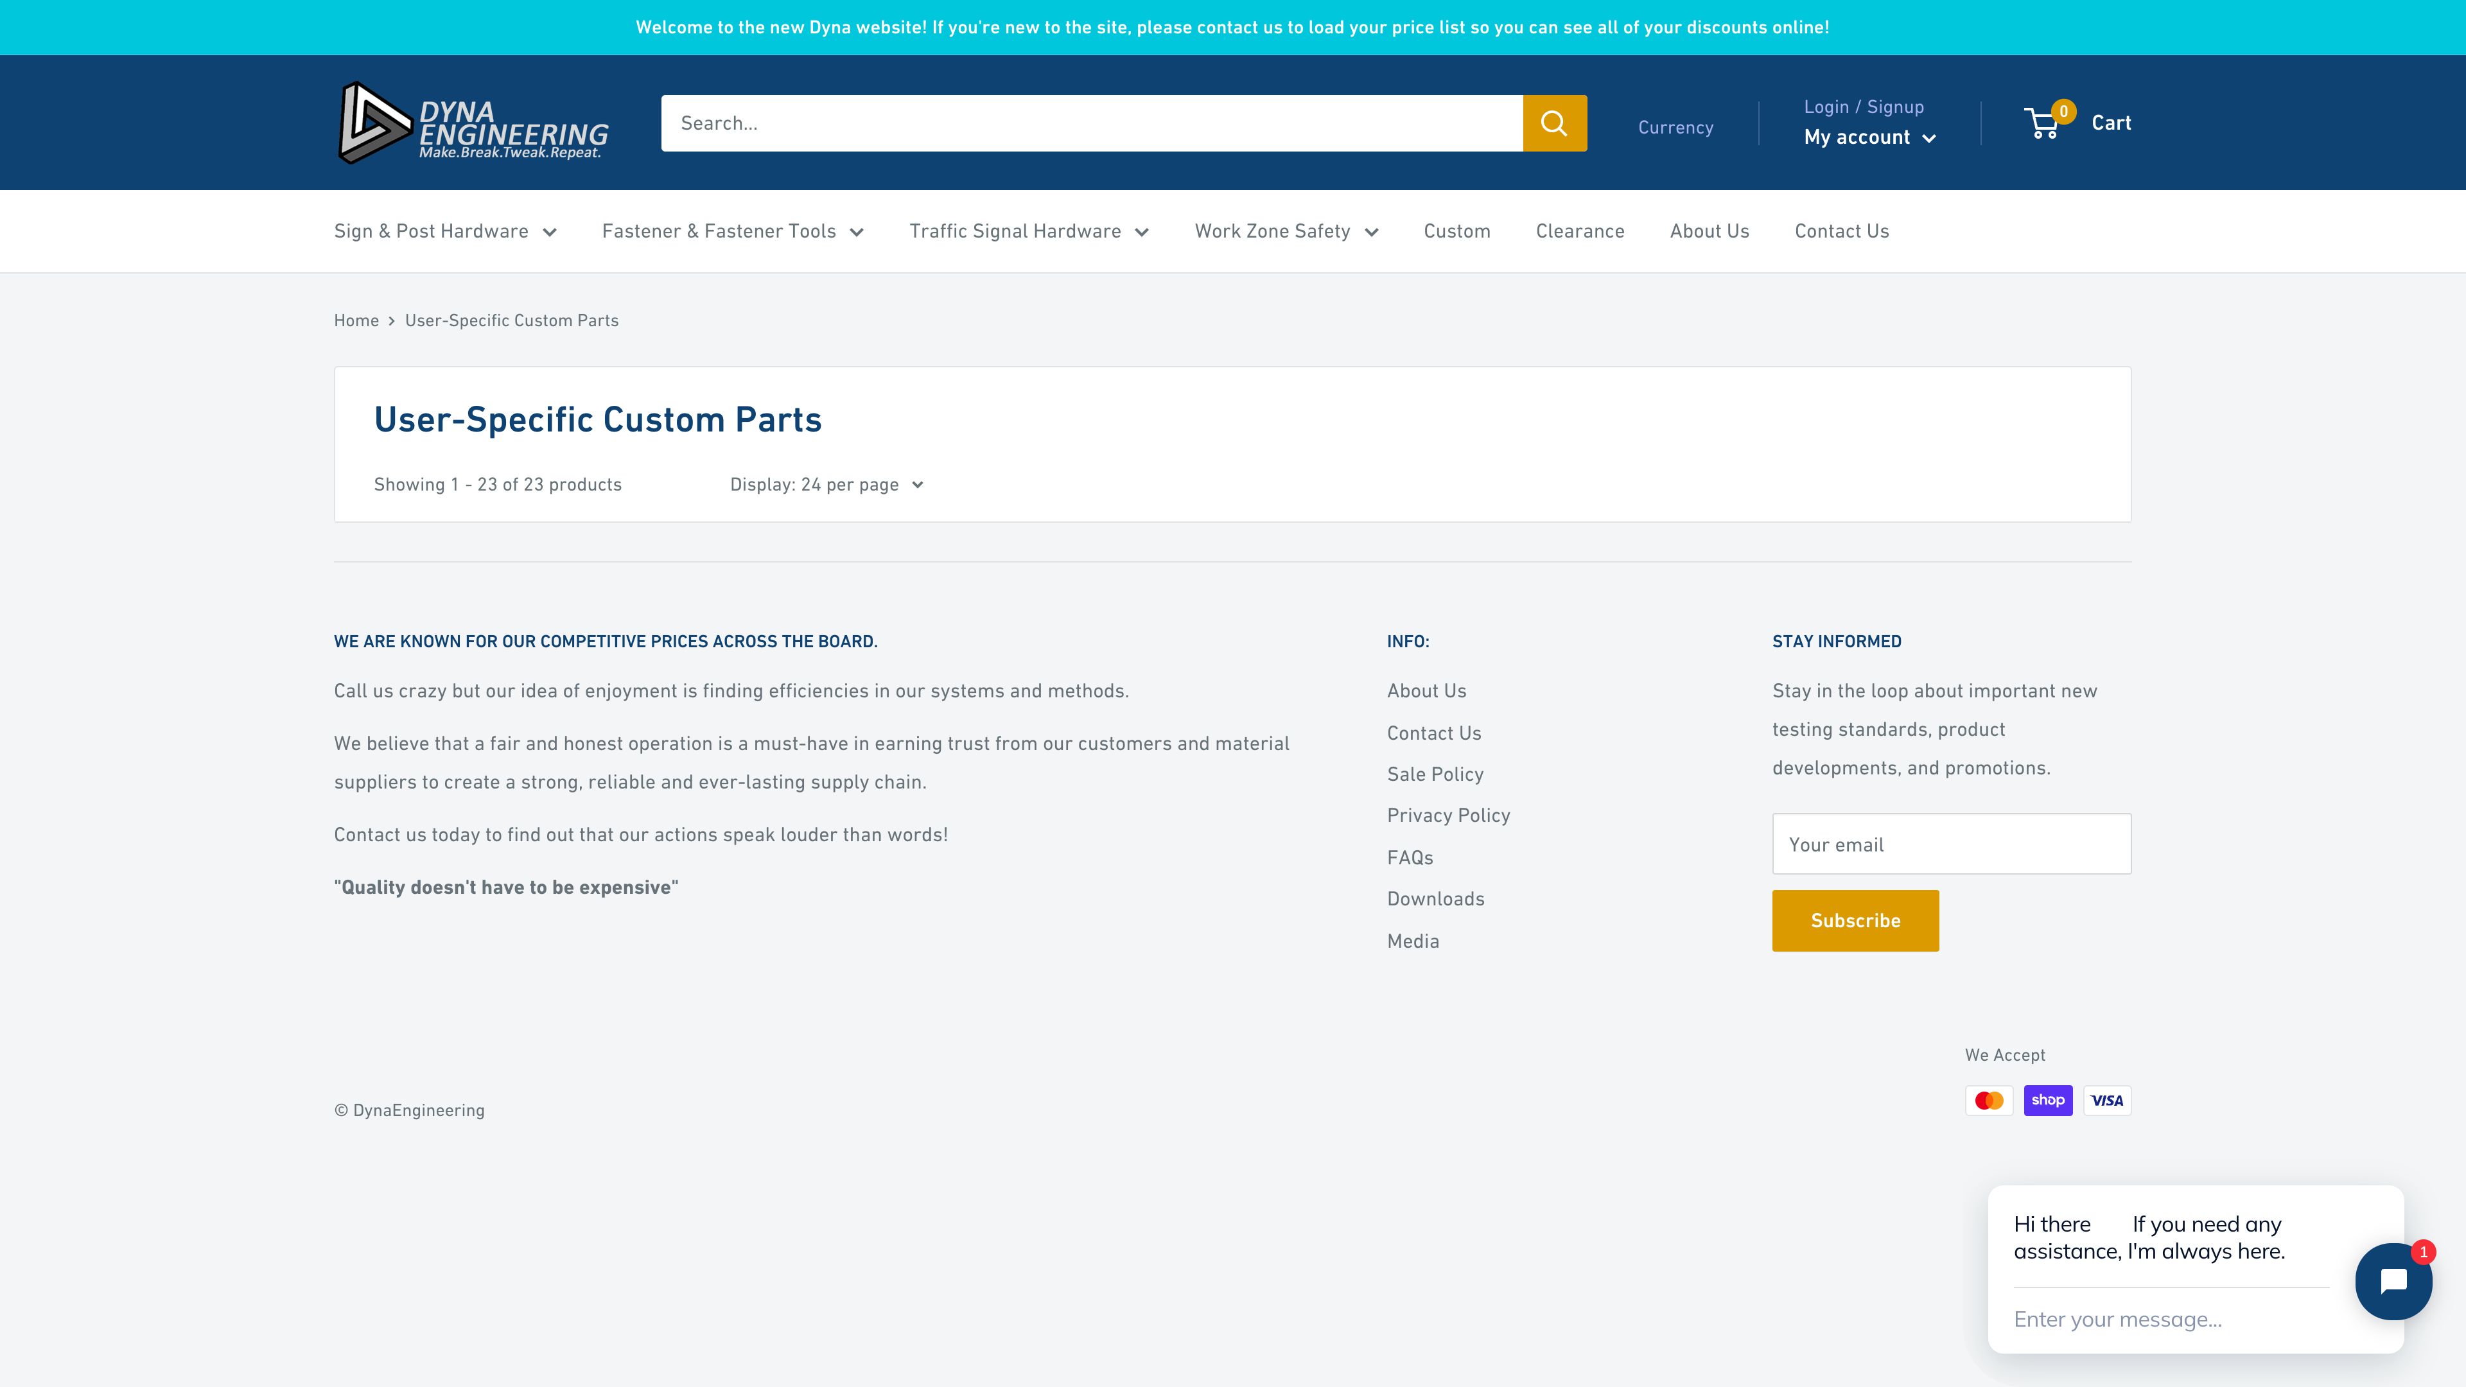
Task: Select the Custom navigation item
Action: click(1456, 231)
